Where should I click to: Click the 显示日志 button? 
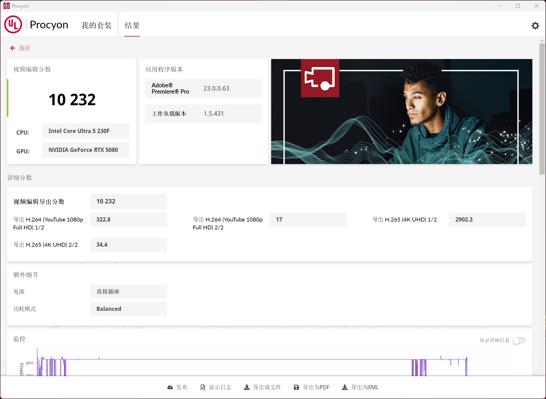220,387
